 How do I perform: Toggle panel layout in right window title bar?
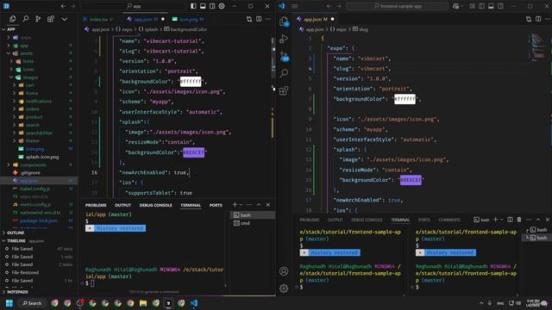[491, 6]
